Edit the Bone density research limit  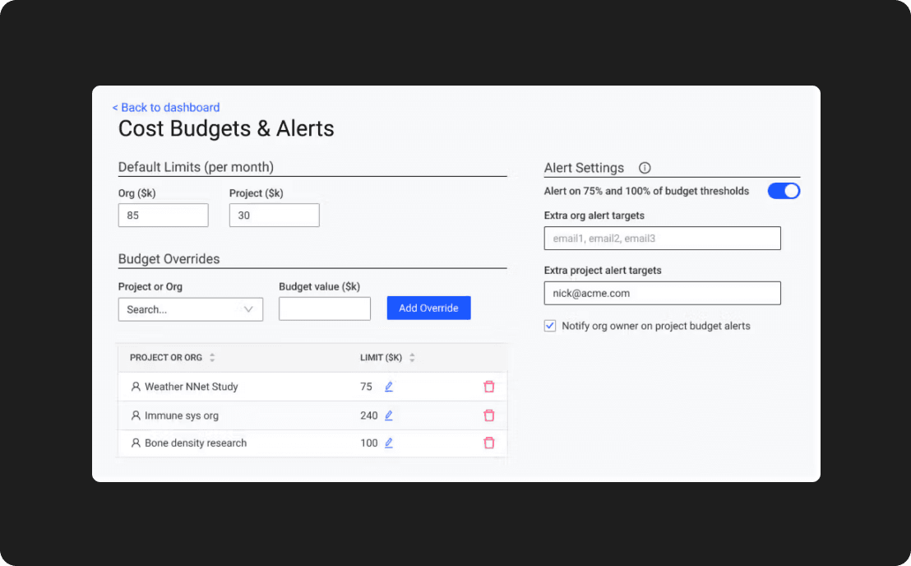click(388, 443)
